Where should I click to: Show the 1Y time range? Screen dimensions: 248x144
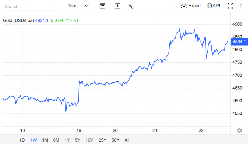[x=67, y=140]
